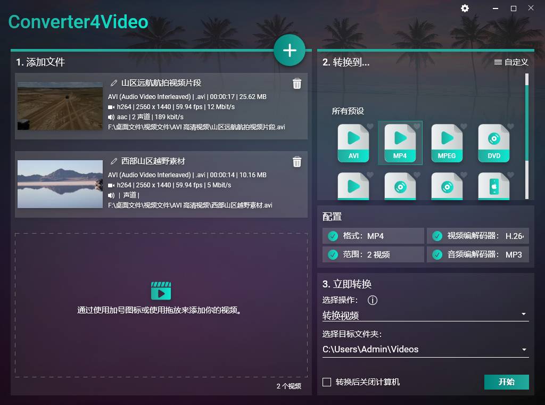Select the MP4 output preset
The image size is (545, 405).
[400, 142]
